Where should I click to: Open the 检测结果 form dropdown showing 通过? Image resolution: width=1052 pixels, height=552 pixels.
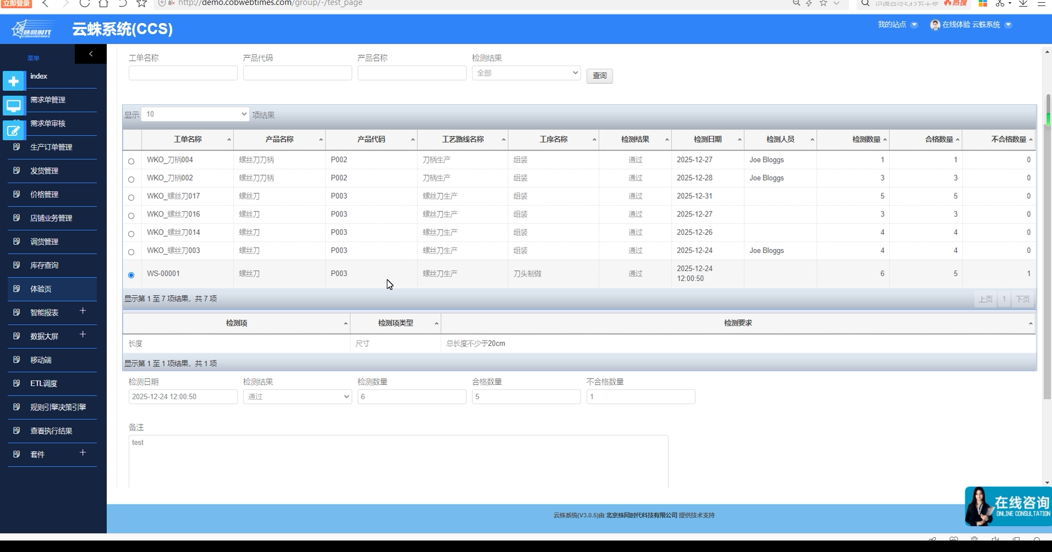pyautogui.click(x=297, y=396)
